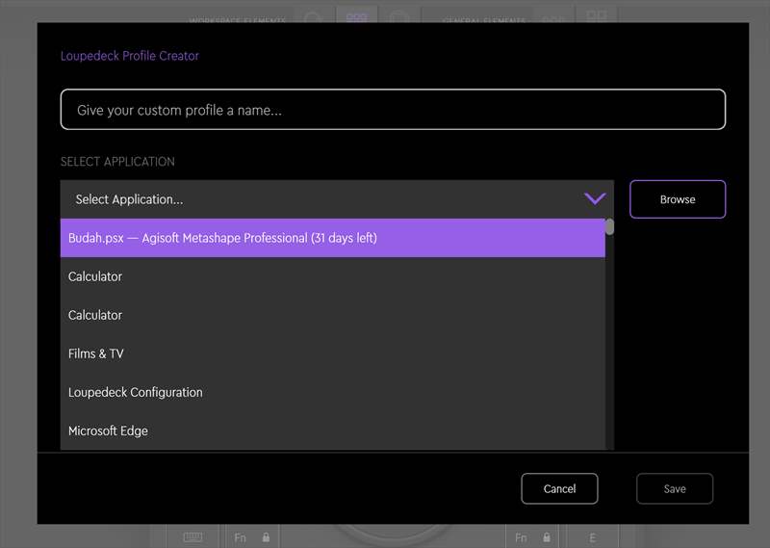Screen dimensions: 770x548
Task: Select Budah.psx Agisoft Metashape Professional entry
Action: tap(332, 238)
